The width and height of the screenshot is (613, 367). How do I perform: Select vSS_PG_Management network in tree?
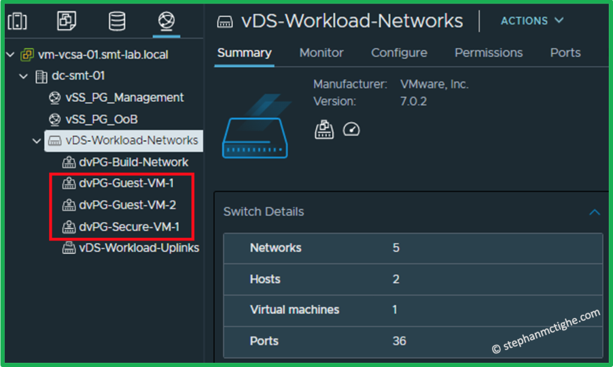click(x=124, y=98)
